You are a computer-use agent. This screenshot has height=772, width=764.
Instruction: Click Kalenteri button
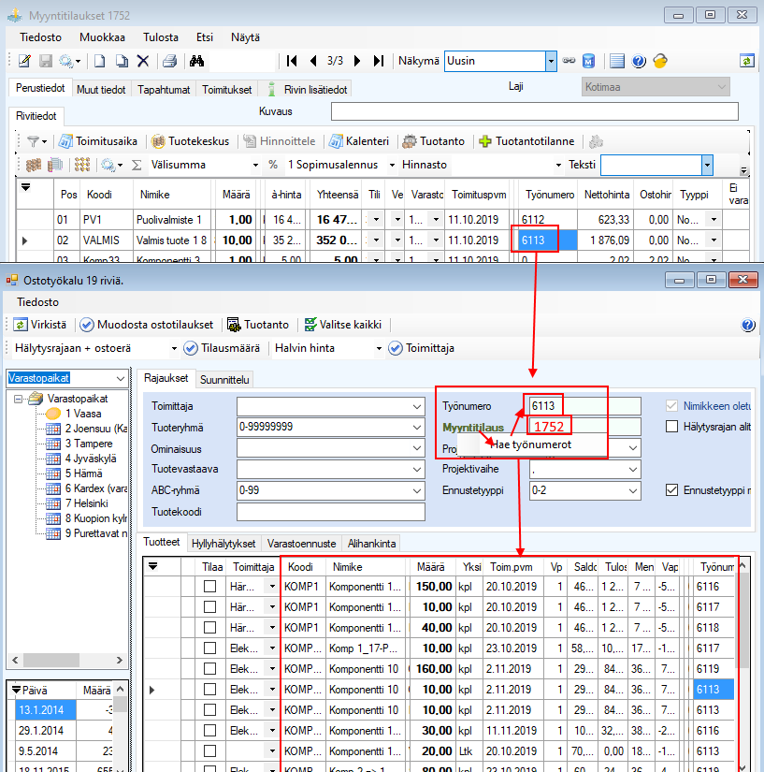point(359,141)
